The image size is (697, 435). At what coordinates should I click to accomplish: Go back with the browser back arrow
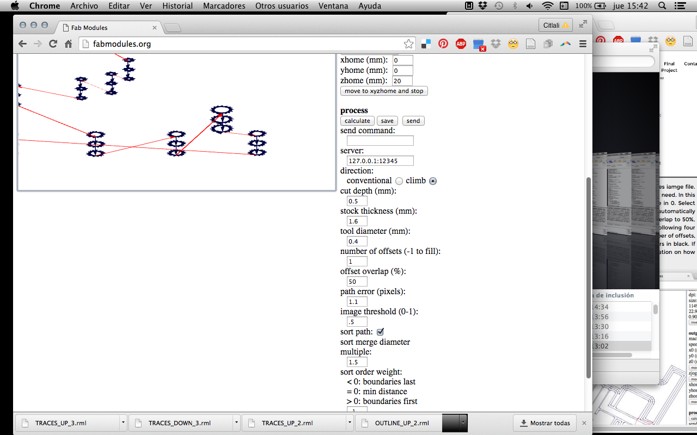[x=22, y=44]
